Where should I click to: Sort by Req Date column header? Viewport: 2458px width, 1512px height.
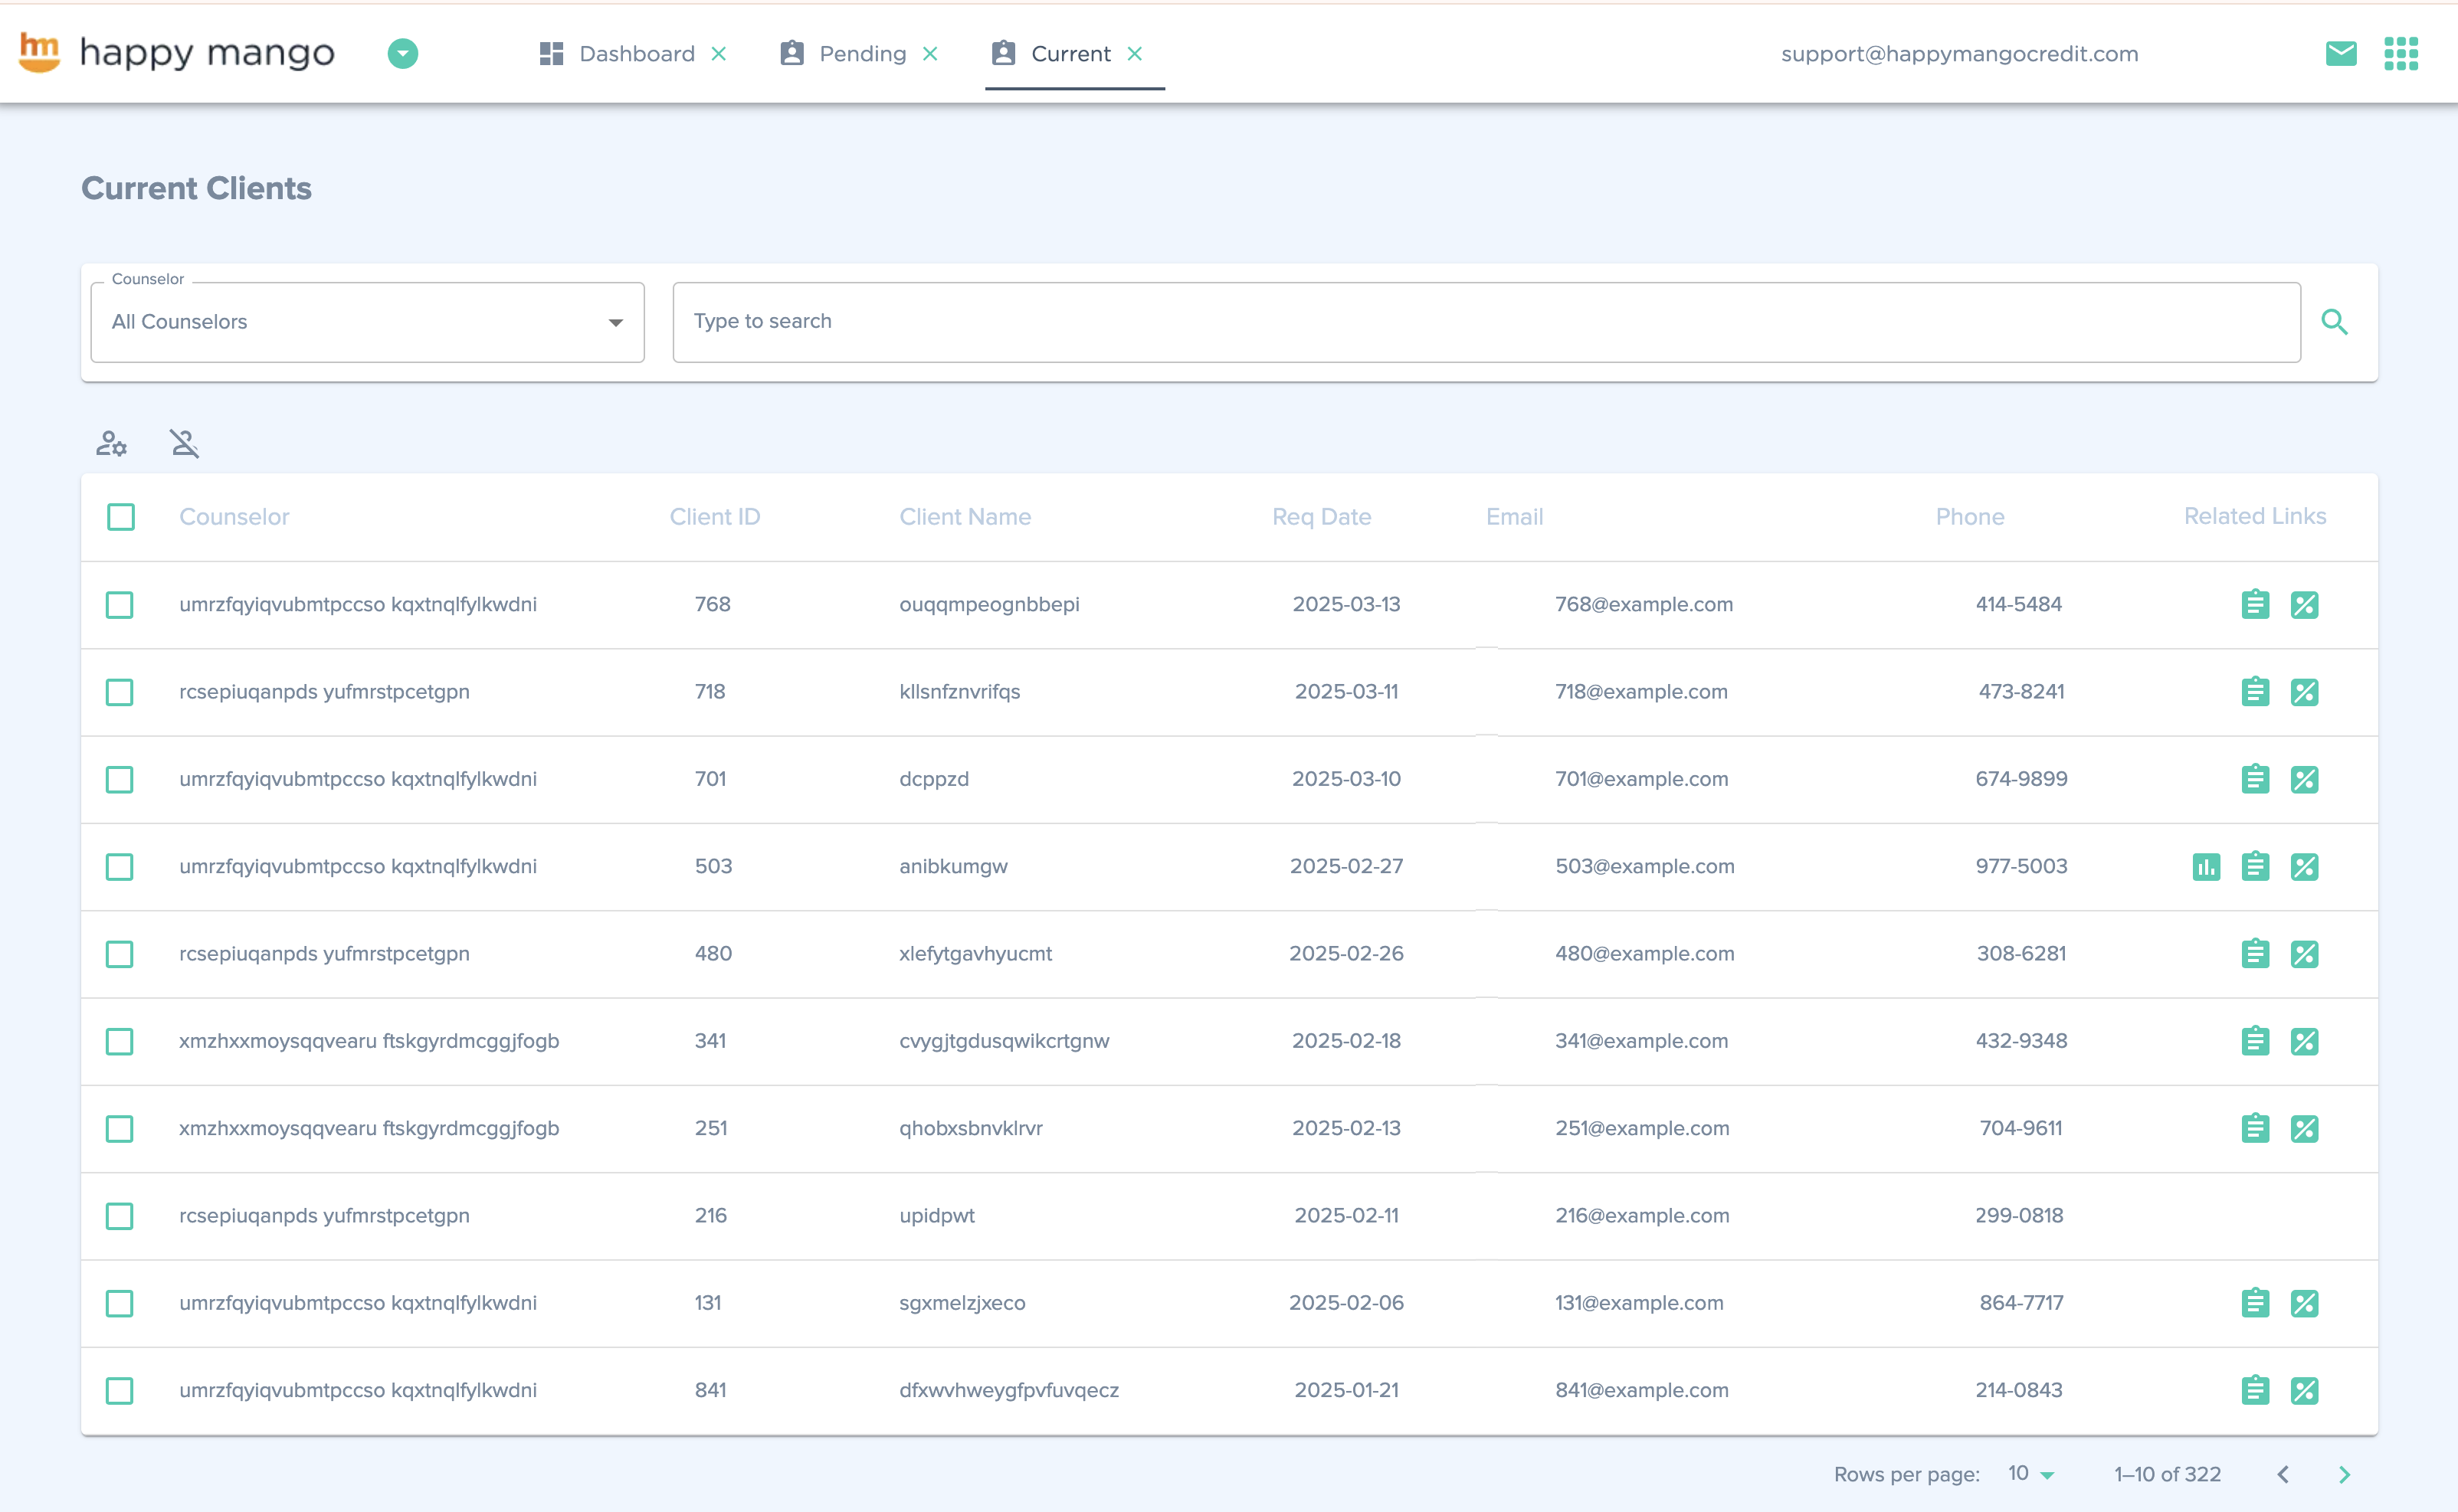click(1321, 517)
